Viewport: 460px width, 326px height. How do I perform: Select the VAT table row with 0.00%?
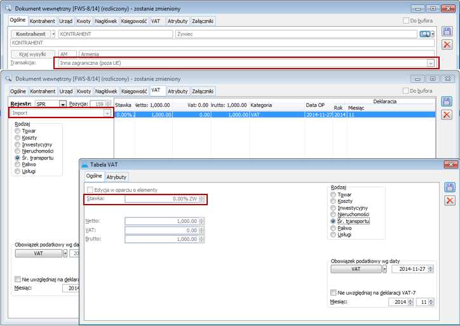(x=274, y=115)
